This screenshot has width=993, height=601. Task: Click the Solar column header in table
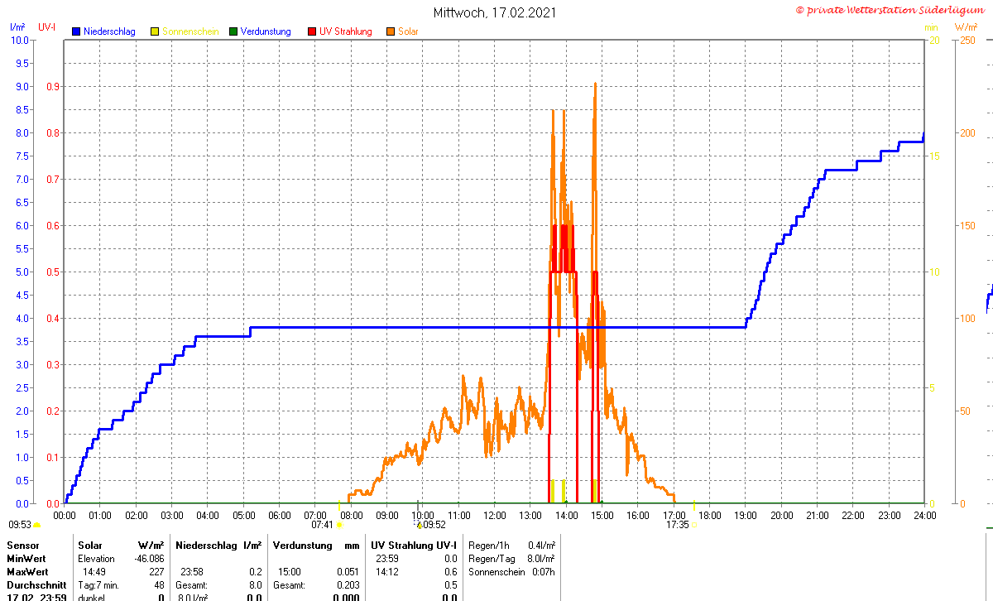coord(90,546)
